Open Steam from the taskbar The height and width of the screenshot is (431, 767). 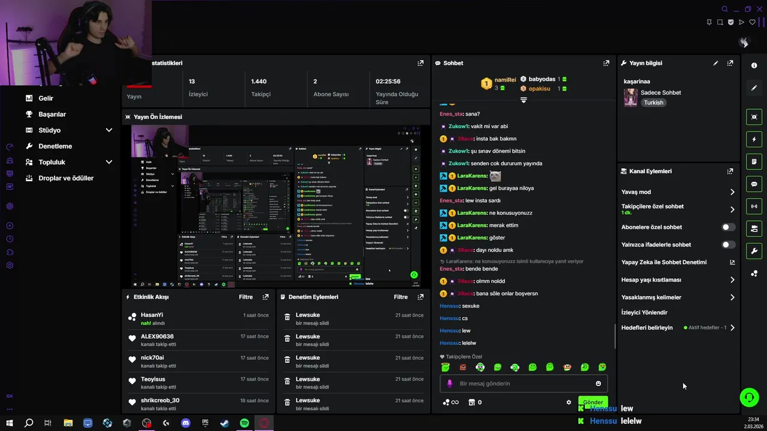pyautogui.click(x=225, y=423)
